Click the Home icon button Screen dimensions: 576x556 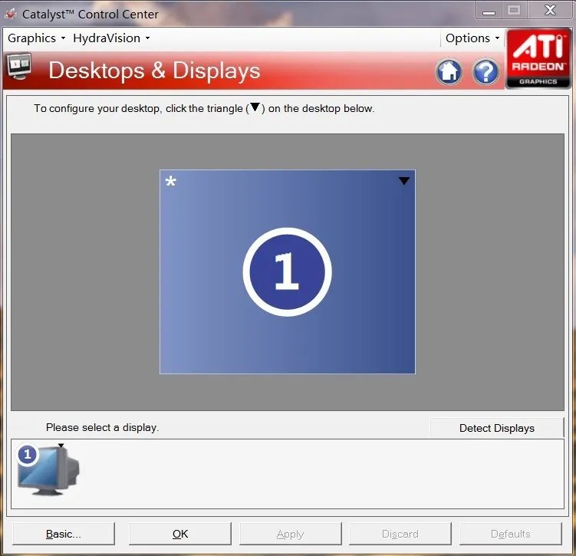(449, 71)
